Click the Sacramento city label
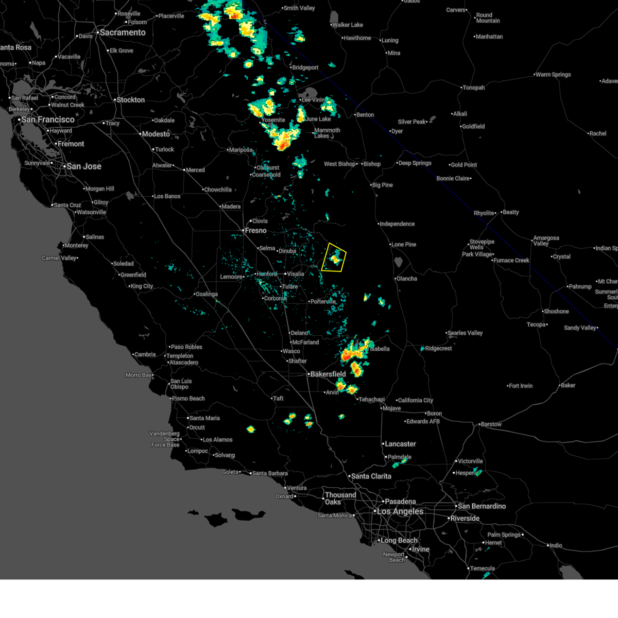Viewport: 618px width, 618px height. (123, 32)
